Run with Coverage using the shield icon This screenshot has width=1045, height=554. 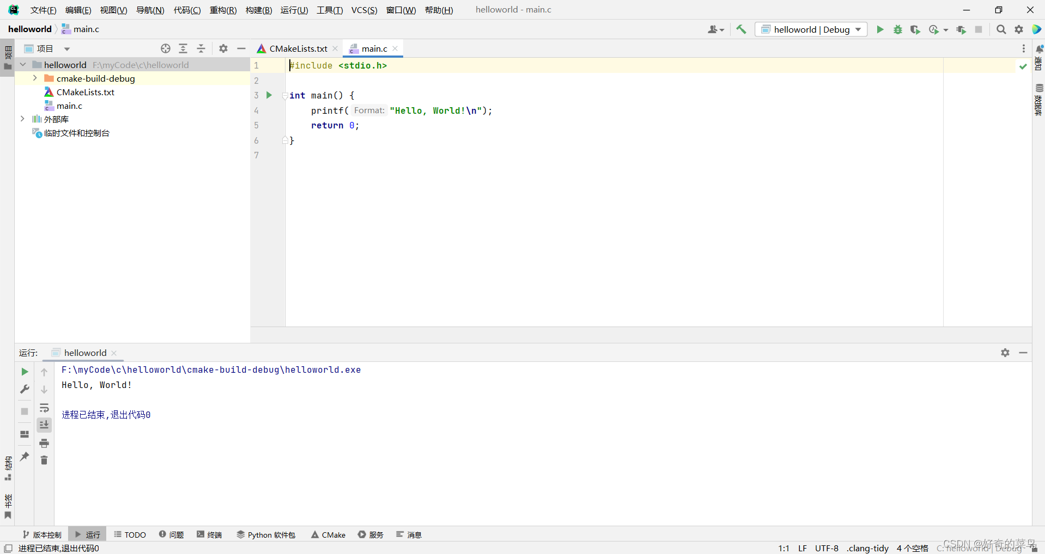915,29
